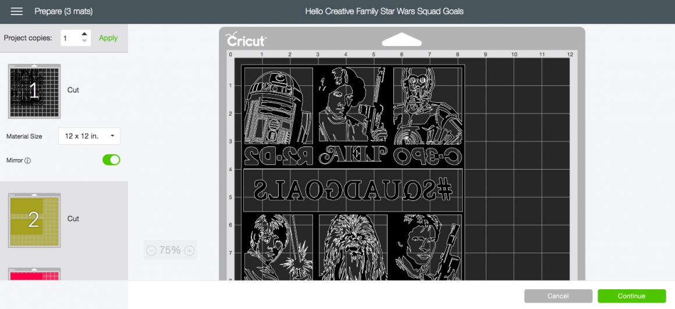The image size is (675, 309).
Task: Click the Leia artwork on mat
Action: 353,105
